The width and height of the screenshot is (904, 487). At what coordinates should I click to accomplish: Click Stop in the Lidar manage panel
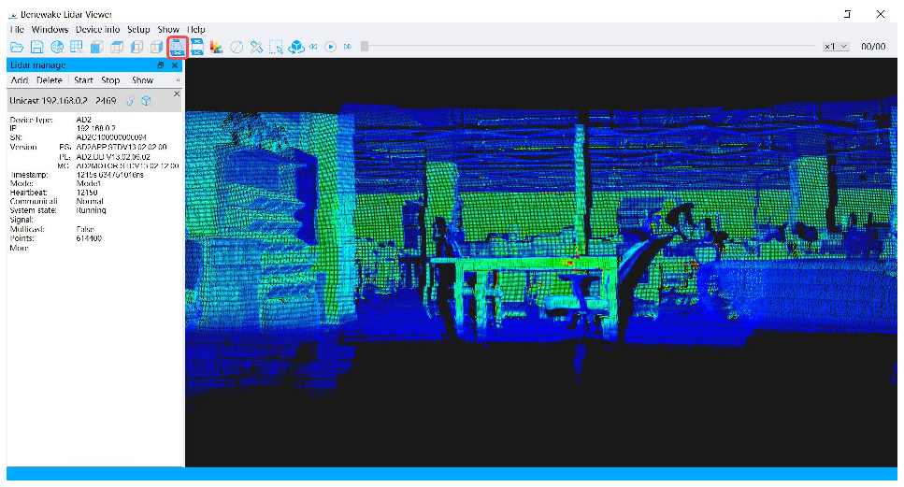[x=110, y=80]
